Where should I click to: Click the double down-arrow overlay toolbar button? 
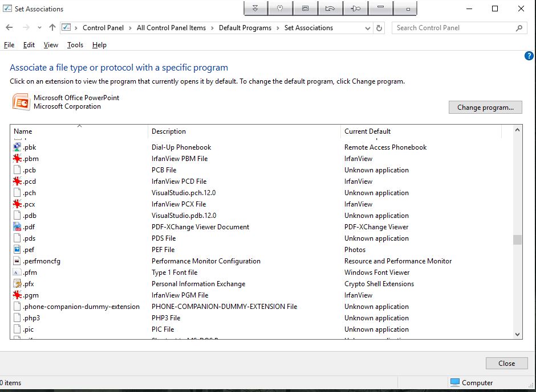tap(255, 9)
